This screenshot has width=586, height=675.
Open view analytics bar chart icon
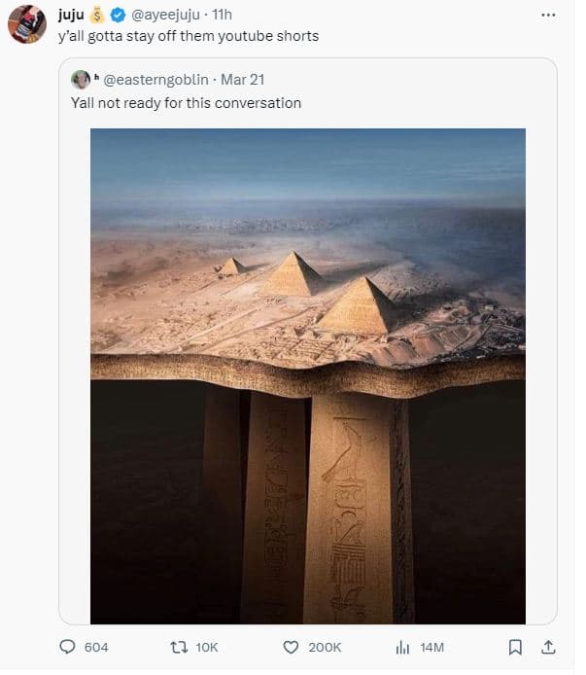click(402, 647)
